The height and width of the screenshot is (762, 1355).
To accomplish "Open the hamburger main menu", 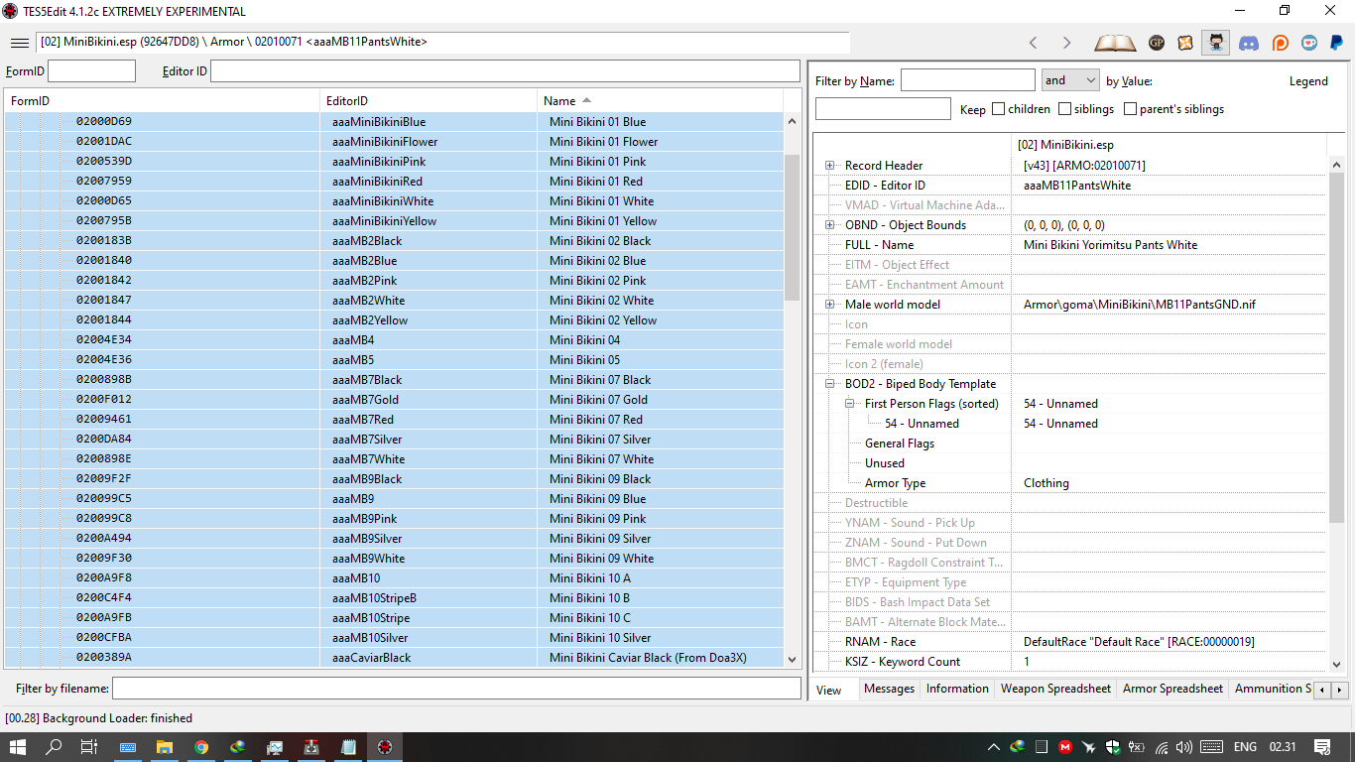I will (x=19, y=43).
